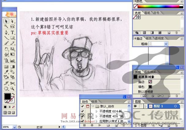Select the Pen tool
The width and height of the screenshot is (186, 130).
[6, 32]
